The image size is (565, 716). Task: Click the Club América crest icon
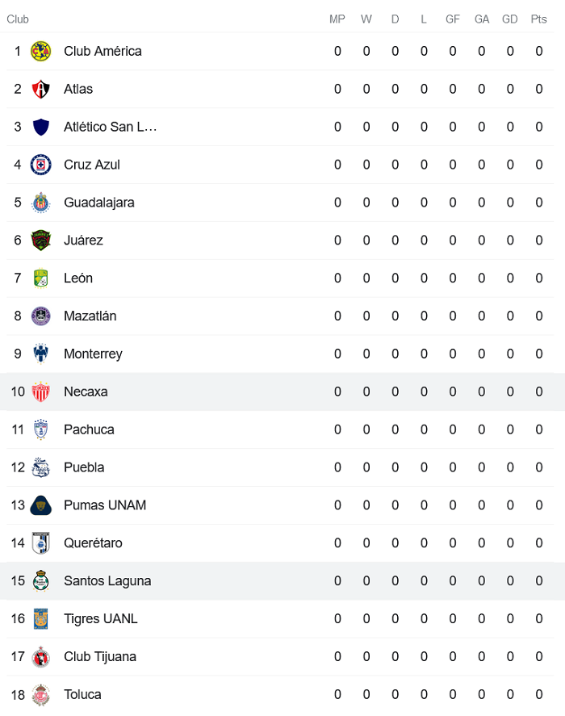tap(40, 51)
